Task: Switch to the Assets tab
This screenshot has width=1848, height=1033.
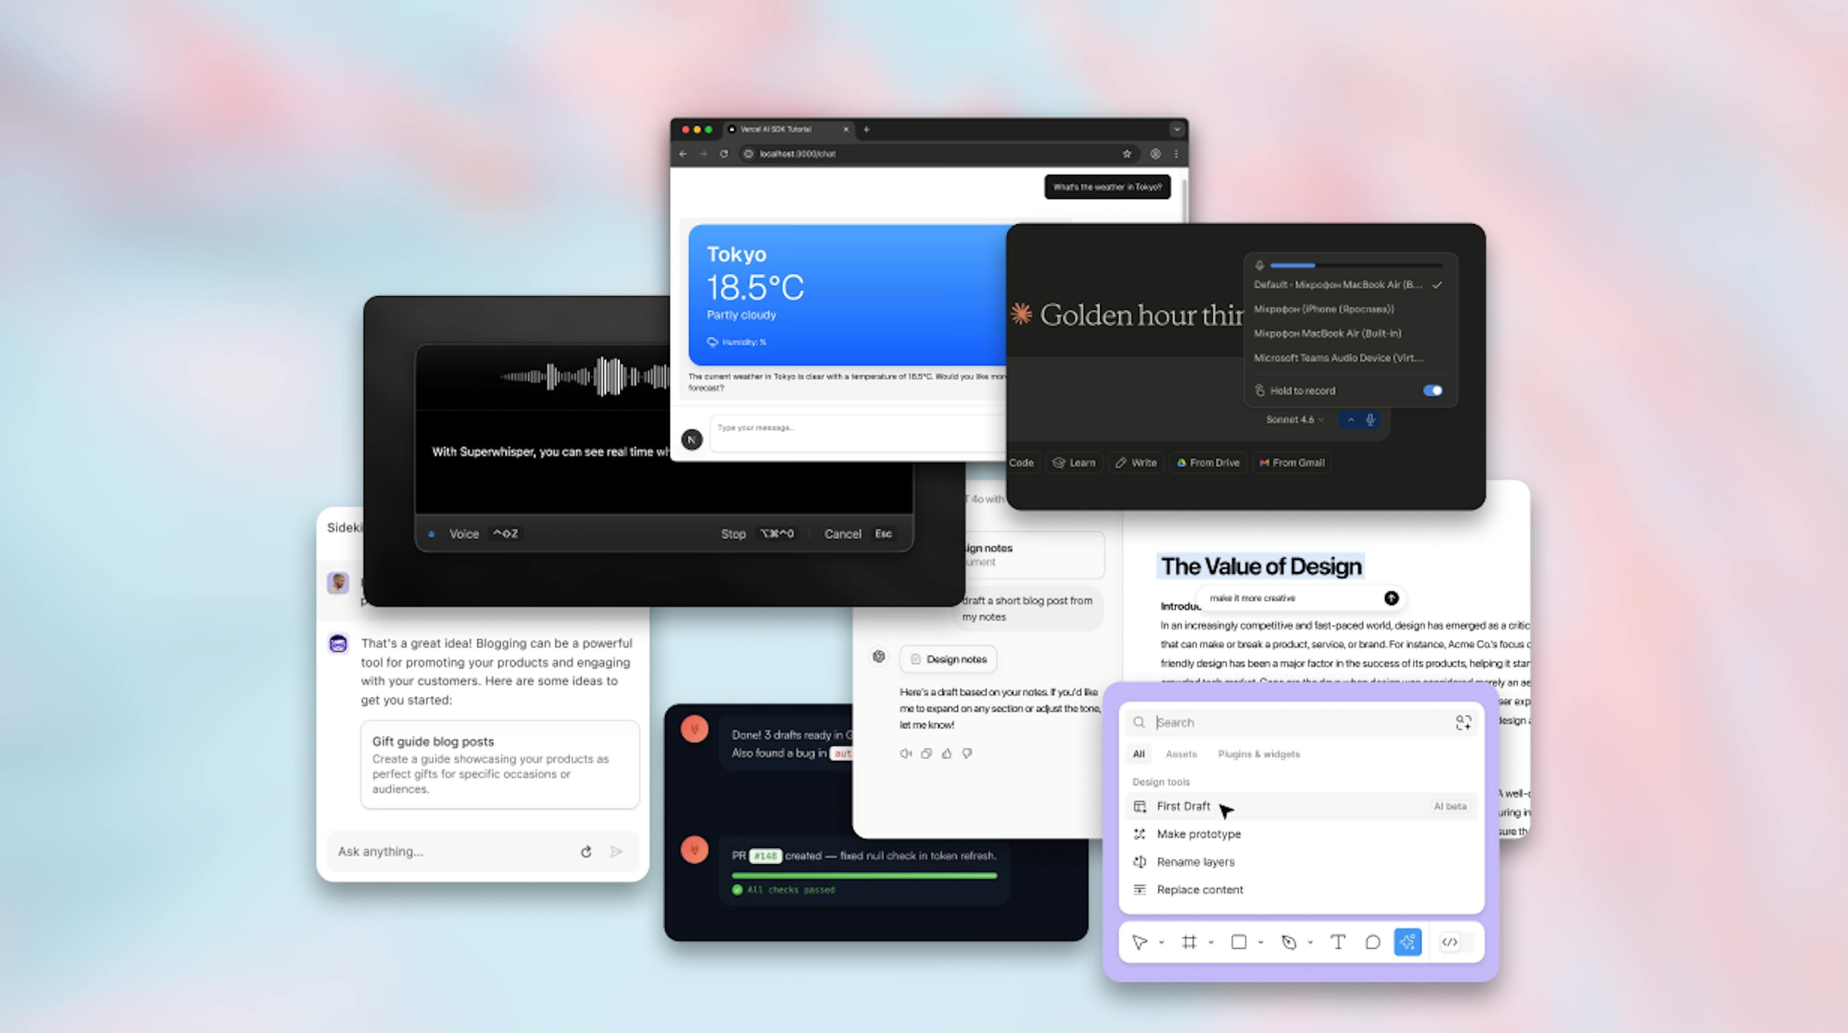Action: (1181, 754)
